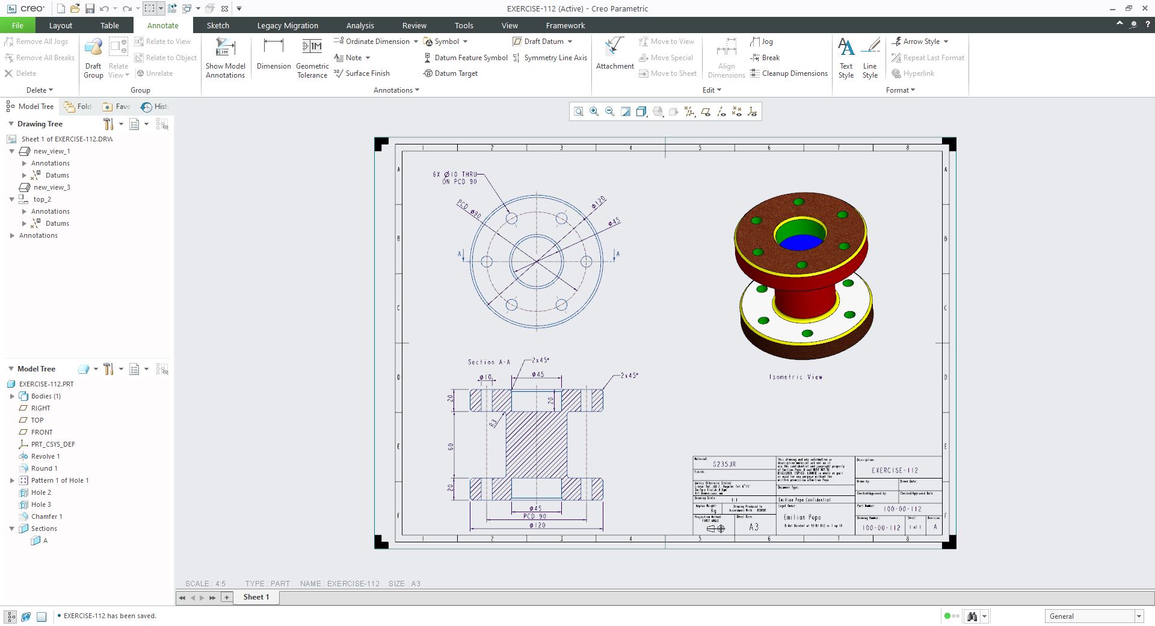
Task: Collapse the new_view_1 tree node
Action: (x=11, y=151)
